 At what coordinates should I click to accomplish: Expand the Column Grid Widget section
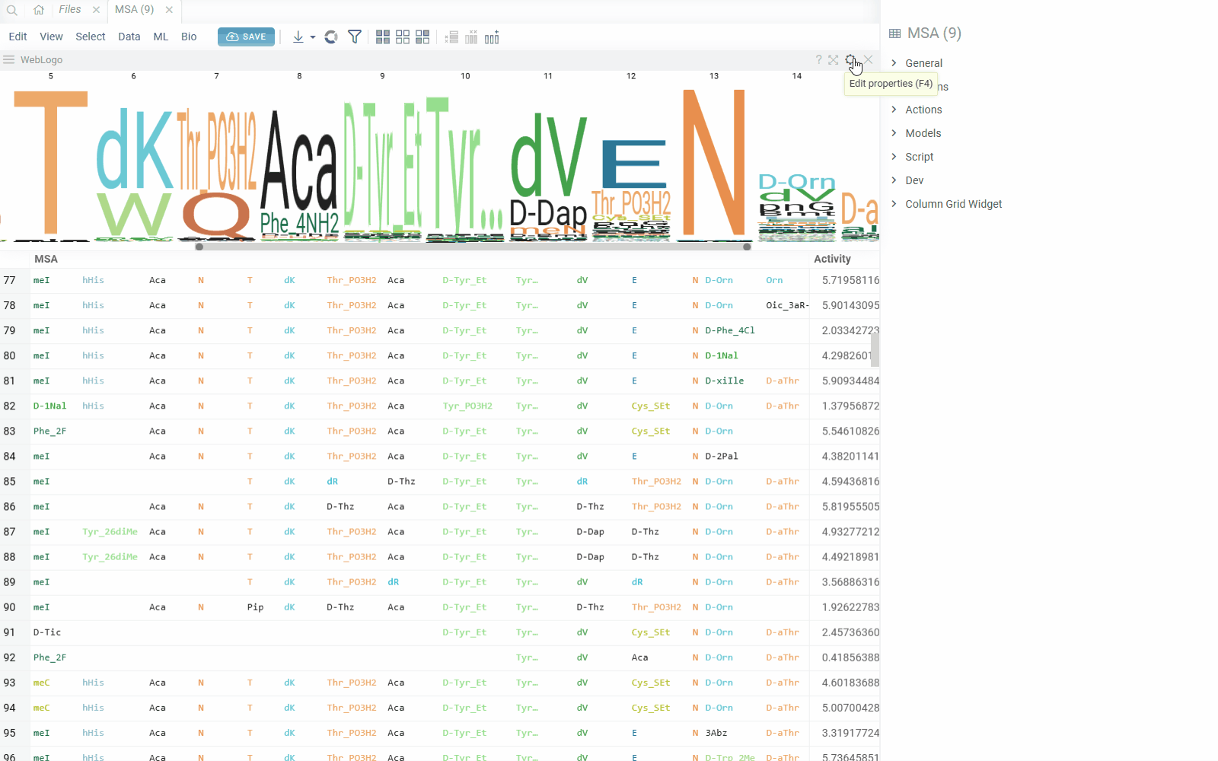click(x=953, y=204)
